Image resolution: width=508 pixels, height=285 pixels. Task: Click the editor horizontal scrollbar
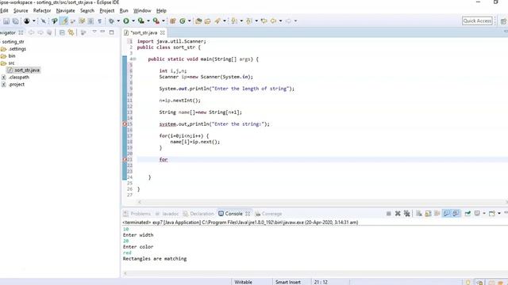pyautogui.click(x=322, y=202)
